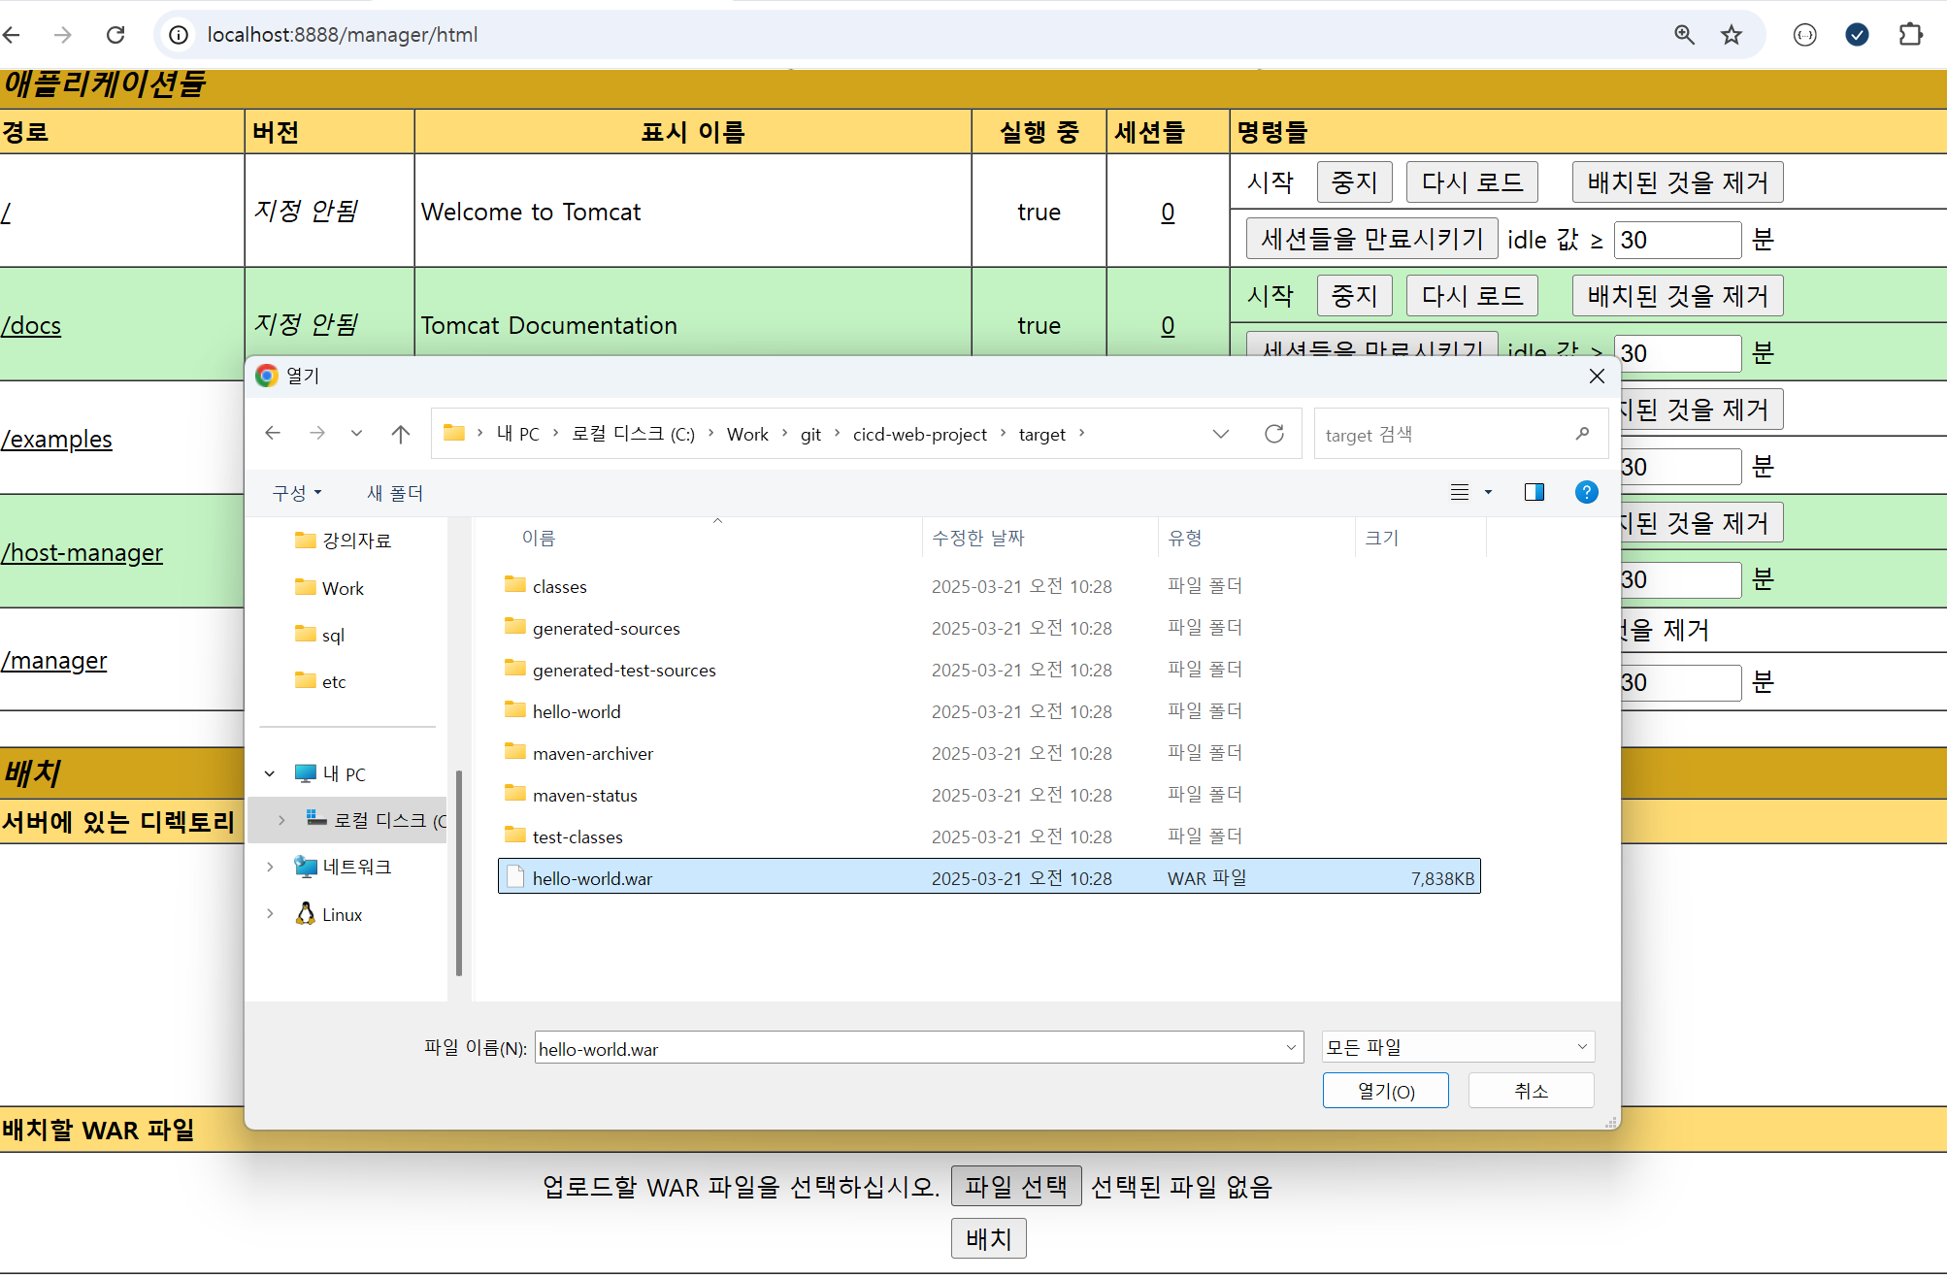Expand the address path history dropdown

click(x=1221, y=434)
